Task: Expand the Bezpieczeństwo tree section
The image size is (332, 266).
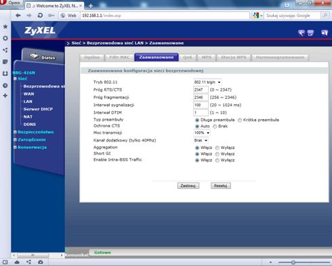Action: point(15,132)
